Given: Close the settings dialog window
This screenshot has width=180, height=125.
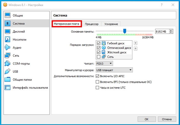Looking at the screenshot, I should tap(173, 5).
